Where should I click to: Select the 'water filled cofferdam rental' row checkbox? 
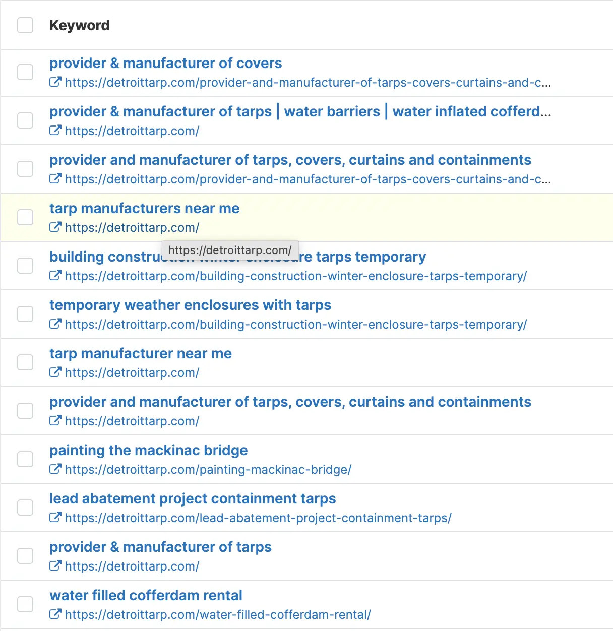click(x=25, y=604)
